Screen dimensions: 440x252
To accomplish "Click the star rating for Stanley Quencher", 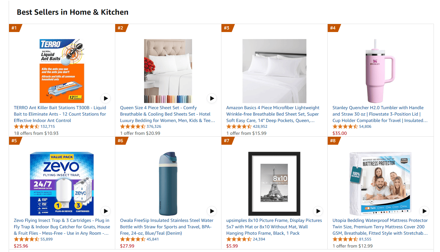I will (345, 126).
